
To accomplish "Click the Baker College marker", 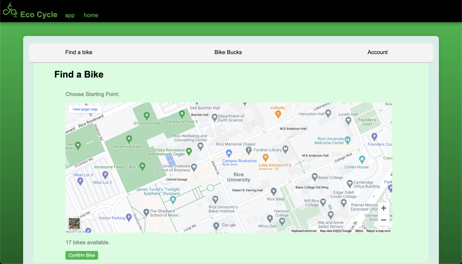I will click(314, 177).
